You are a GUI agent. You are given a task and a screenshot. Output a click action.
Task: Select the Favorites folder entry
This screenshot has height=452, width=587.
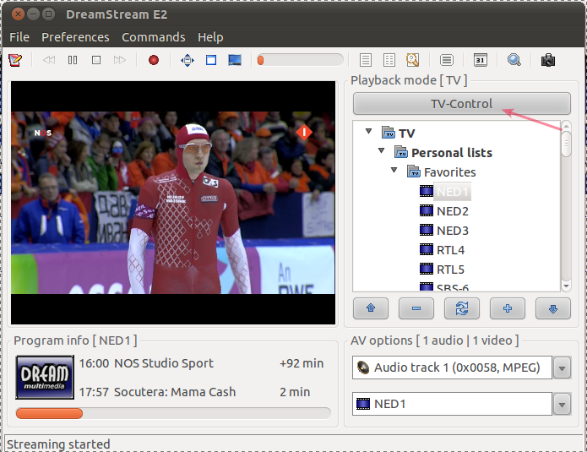[x=449, y=172]
